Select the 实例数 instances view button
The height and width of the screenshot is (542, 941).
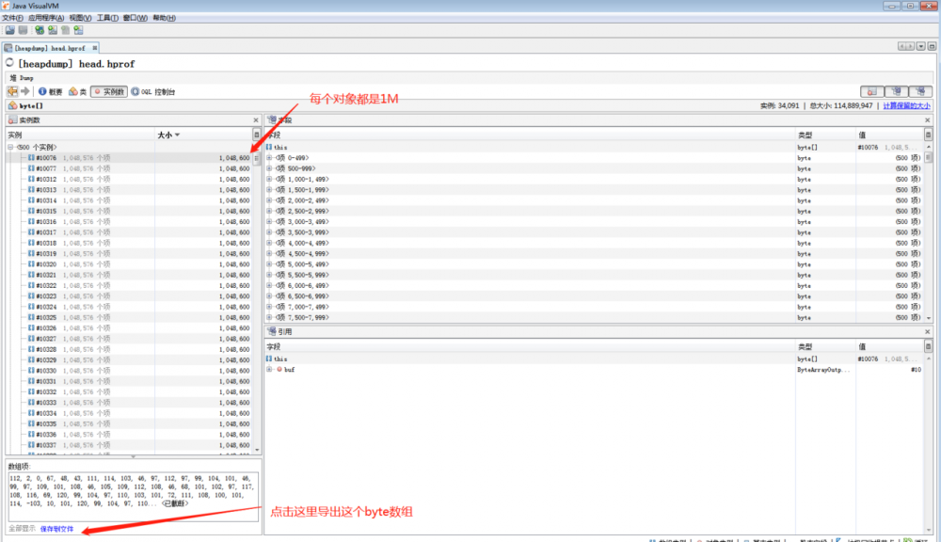pos(108,92)
